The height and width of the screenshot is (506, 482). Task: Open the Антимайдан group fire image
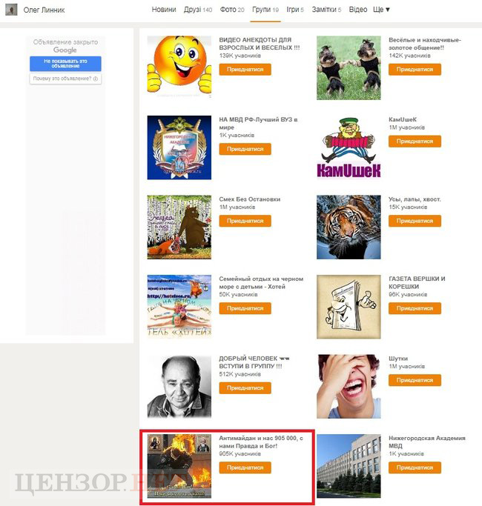click(x=179, y=466)
